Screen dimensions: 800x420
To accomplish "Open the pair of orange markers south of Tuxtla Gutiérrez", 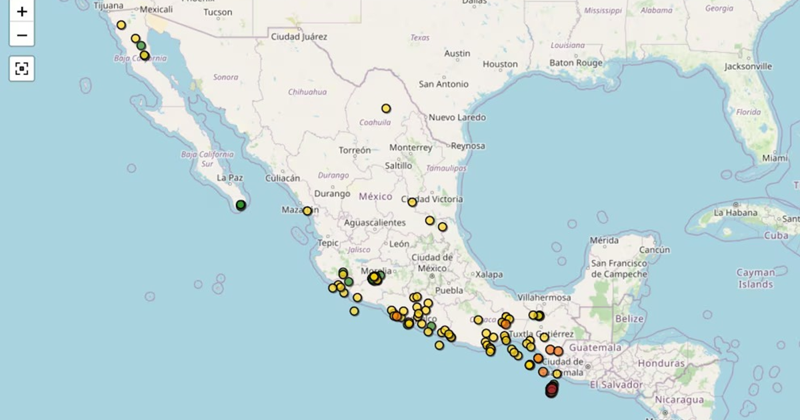I will (552, 350).
